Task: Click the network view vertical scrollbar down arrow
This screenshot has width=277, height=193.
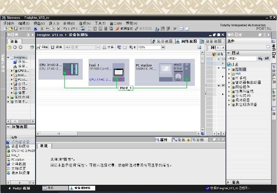Action: tap(202, 130)
